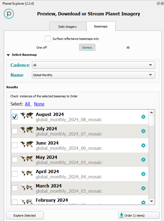Click global_monthly_2024_07_mosaic text
This screenshot has height=221, width=164.
coord(69,134)
